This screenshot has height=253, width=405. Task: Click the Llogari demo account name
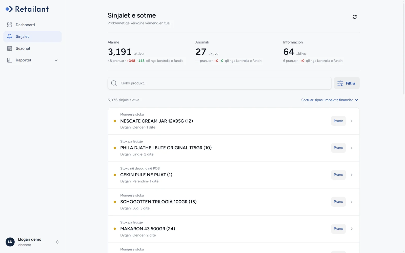30,239
